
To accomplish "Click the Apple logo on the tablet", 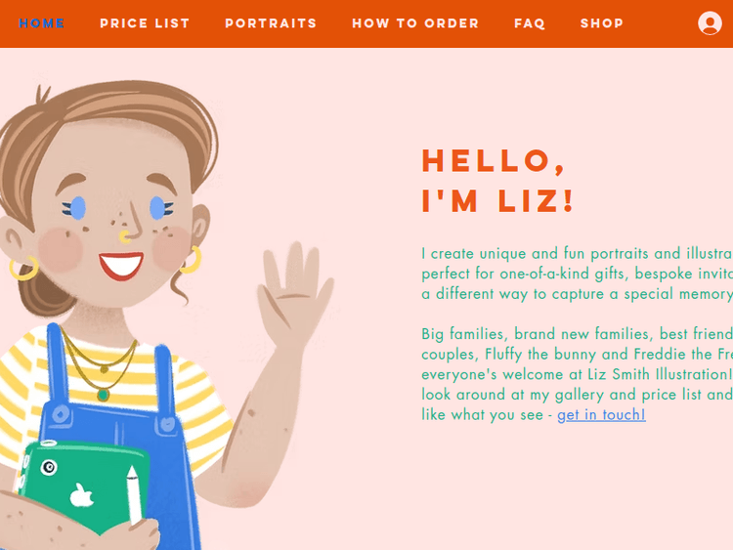I will click(x=82, y=495).
